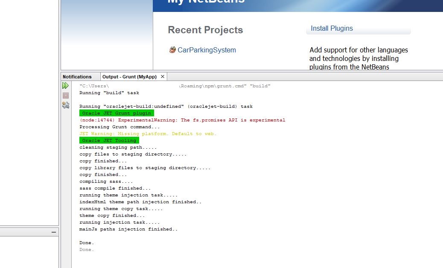Click the 'copy library files to staging directory' line
443x268 pixels.
pos(145,168)
